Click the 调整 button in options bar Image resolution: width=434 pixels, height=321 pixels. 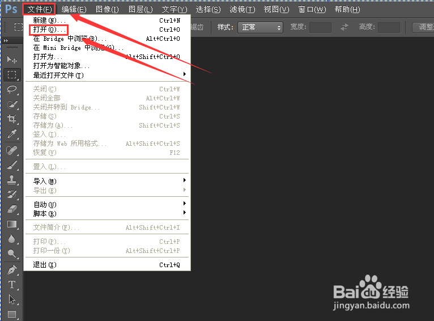[423, 27]
